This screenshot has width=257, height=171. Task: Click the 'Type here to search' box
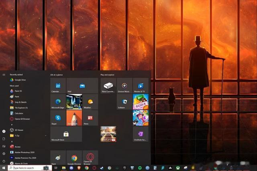30,168
